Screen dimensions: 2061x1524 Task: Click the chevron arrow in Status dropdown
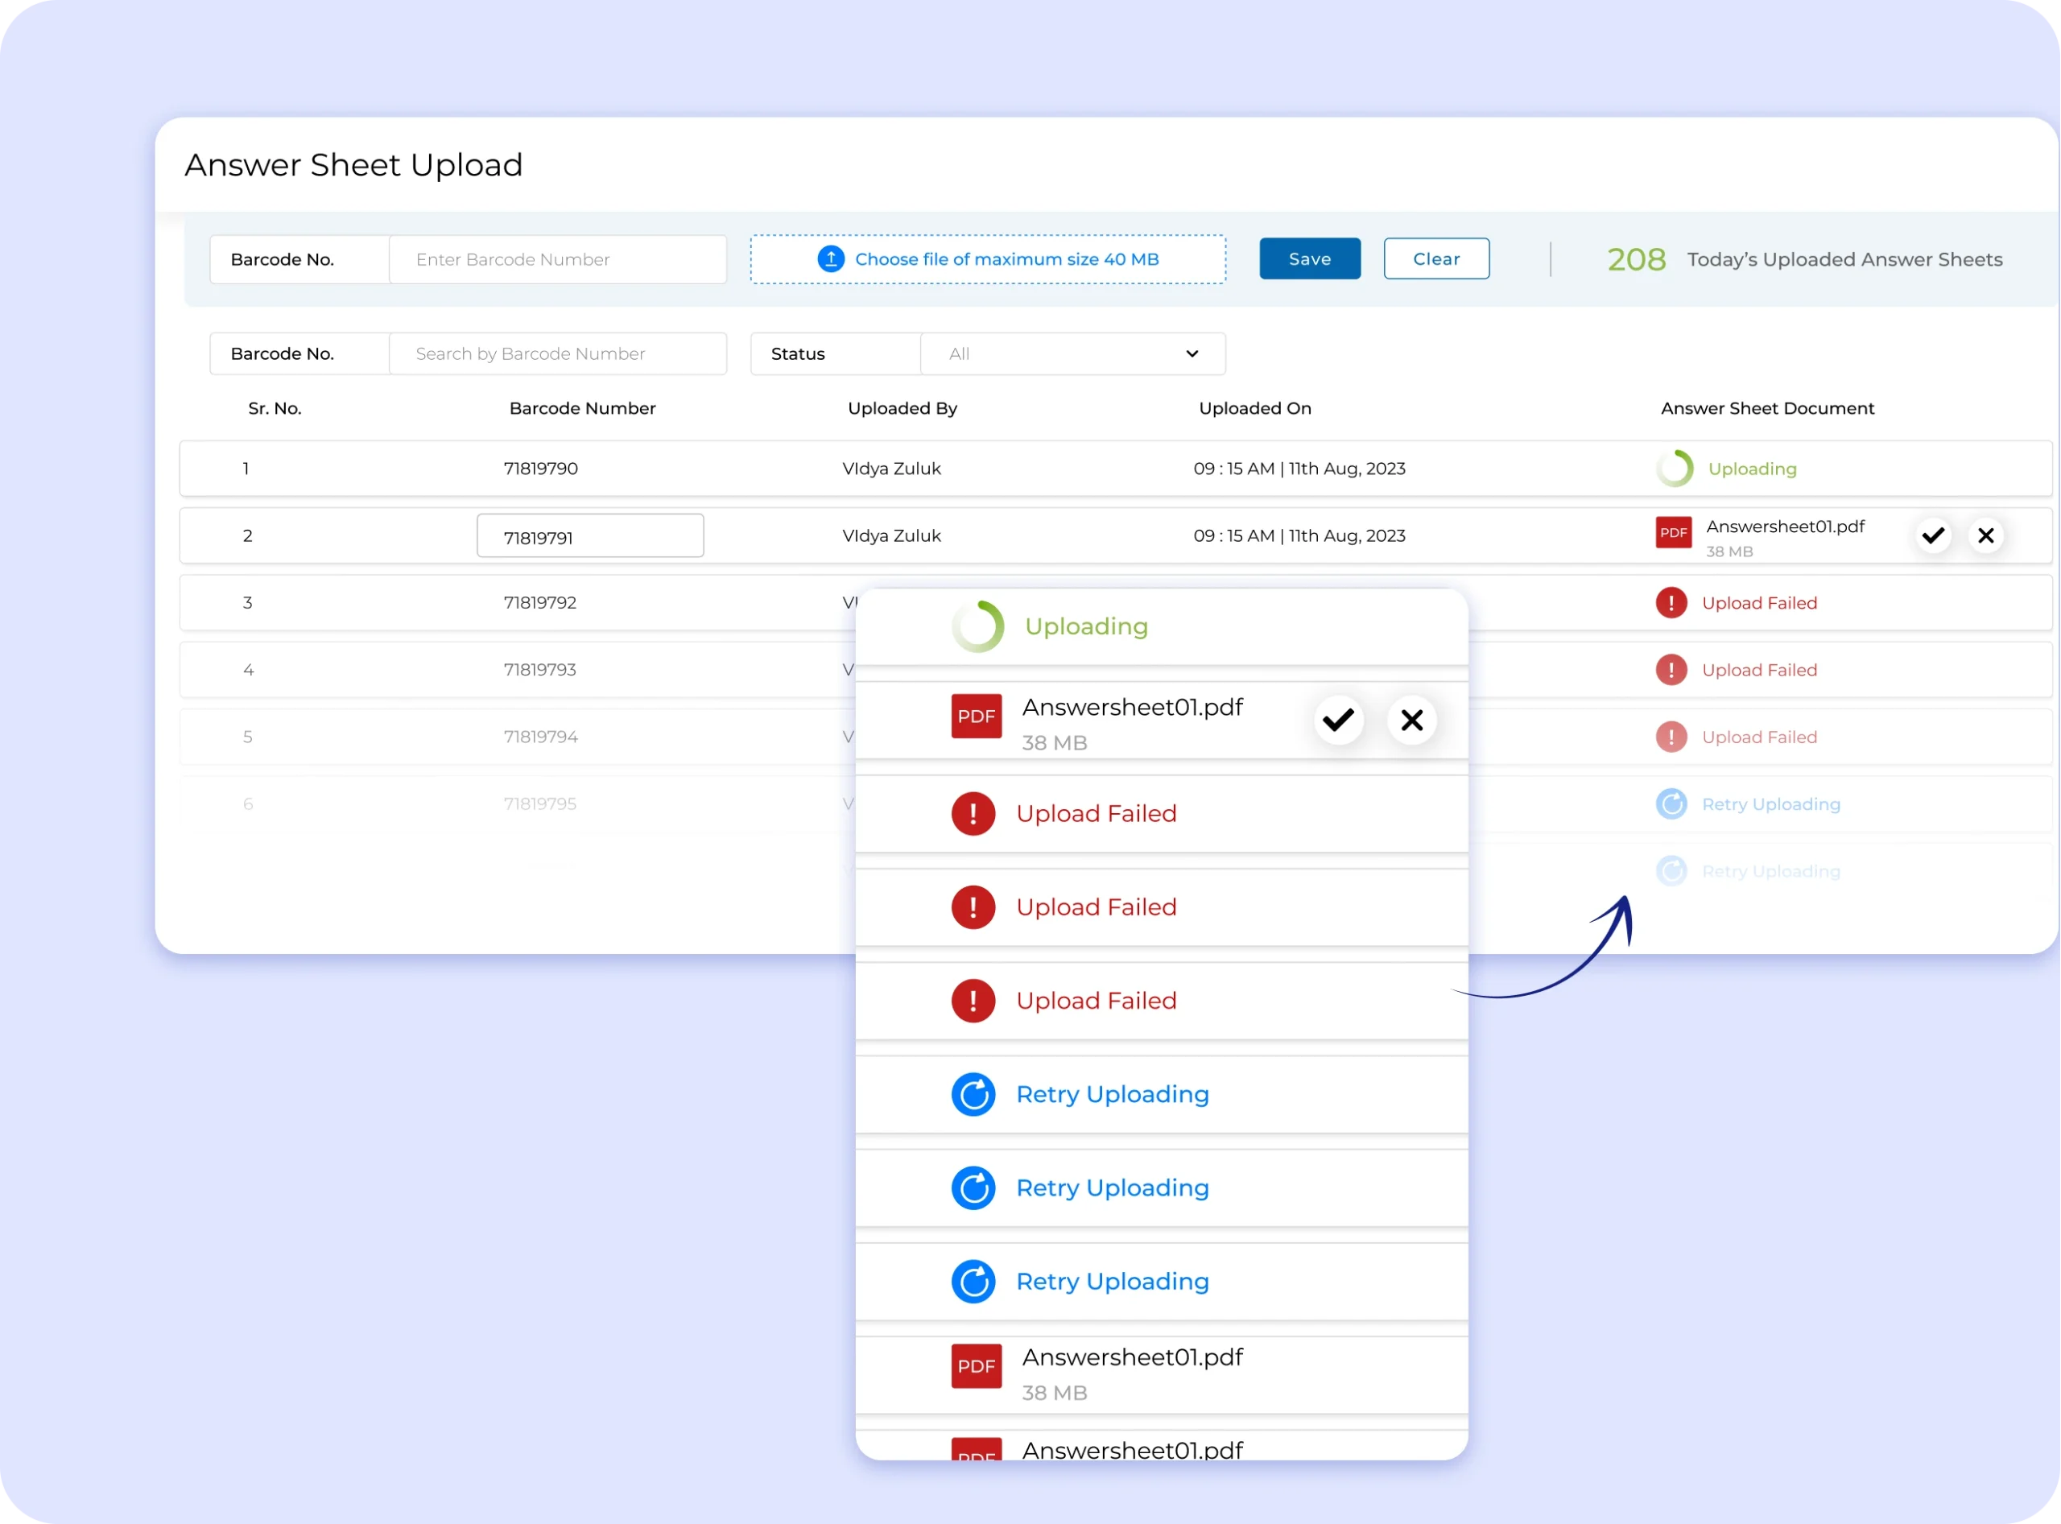click(x=1191, y=353)
